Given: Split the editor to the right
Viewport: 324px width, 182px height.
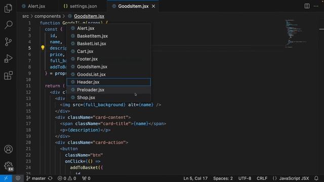Looking at the screenshot, I should coord(307,6).
